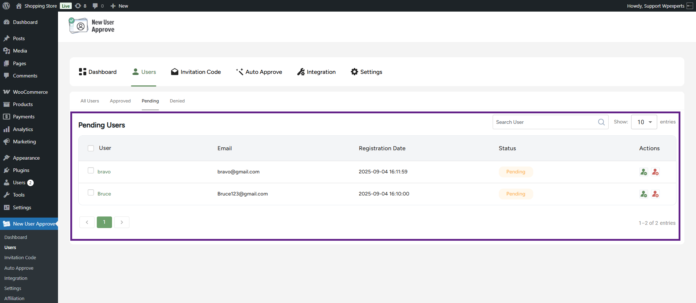Open the comments bubble in admin bar

coord(98,6)
